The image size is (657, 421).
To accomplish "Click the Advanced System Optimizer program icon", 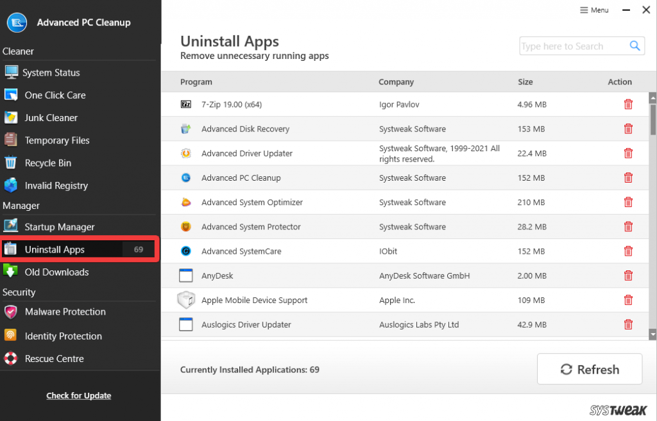I will click(185, 202).
